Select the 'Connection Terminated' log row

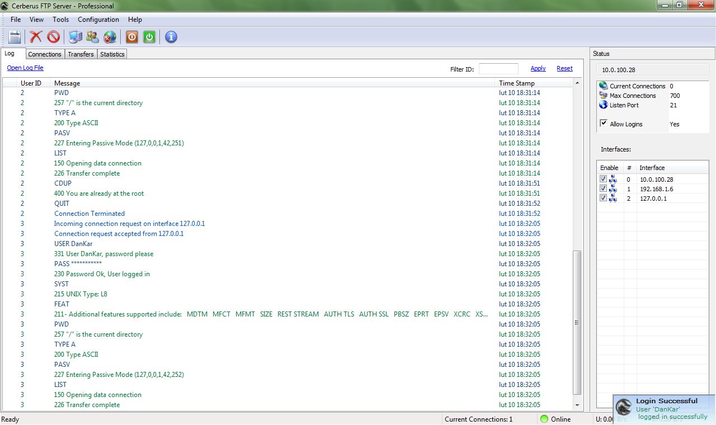287,214
